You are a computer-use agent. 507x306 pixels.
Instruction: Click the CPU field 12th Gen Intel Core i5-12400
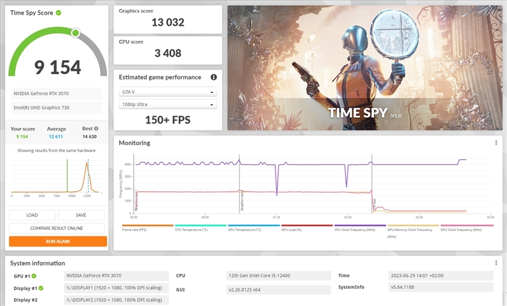tap(279, 276)
